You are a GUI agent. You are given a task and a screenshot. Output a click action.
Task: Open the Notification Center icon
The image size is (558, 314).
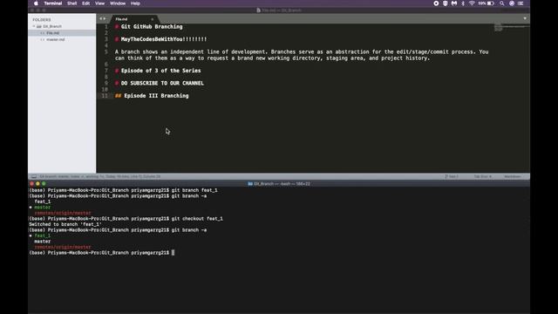point(521,3)
